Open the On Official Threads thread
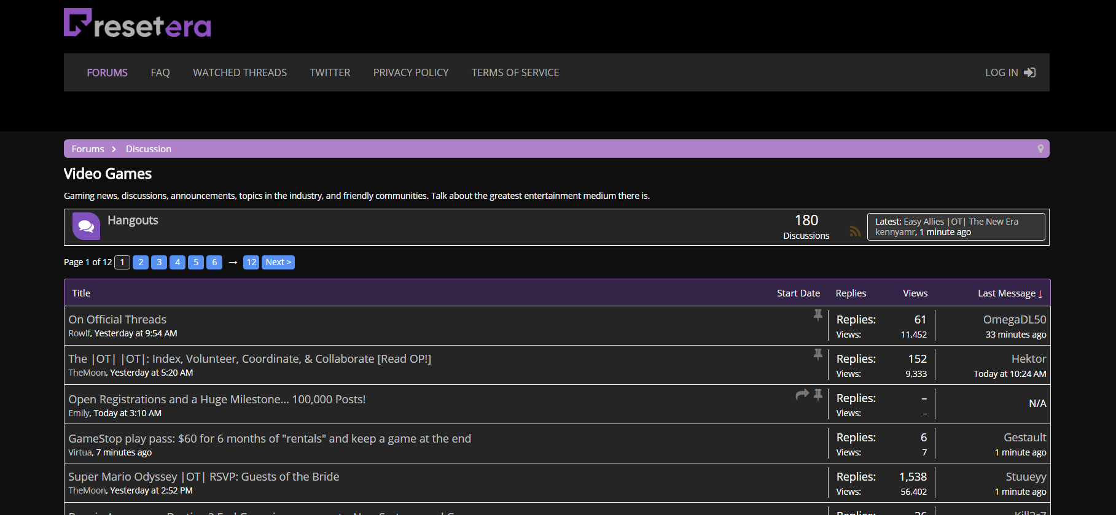1116x515 pixels. coord(117,320)
